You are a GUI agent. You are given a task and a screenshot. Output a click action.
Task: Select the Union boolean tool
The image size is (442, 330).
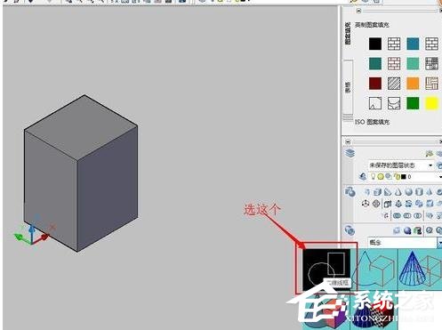click(397, 215)
